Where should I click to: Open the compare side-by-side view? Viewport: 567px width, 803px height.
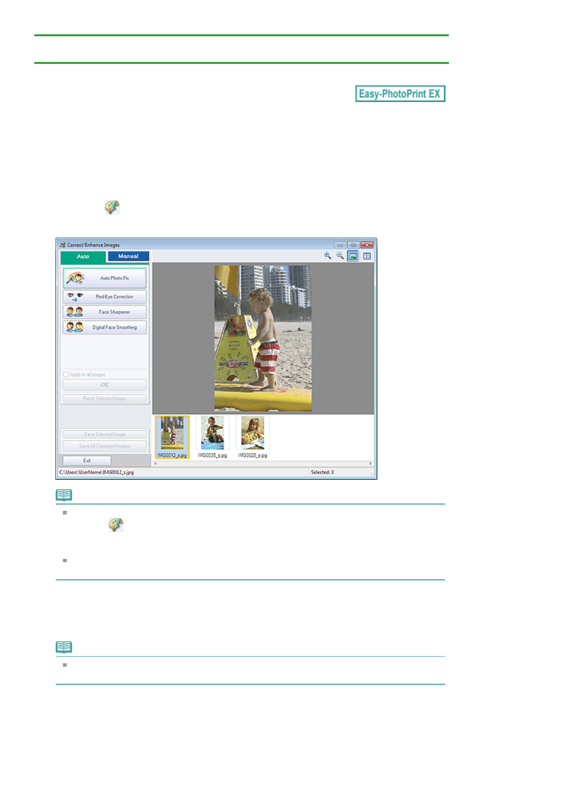click(366, 257)
